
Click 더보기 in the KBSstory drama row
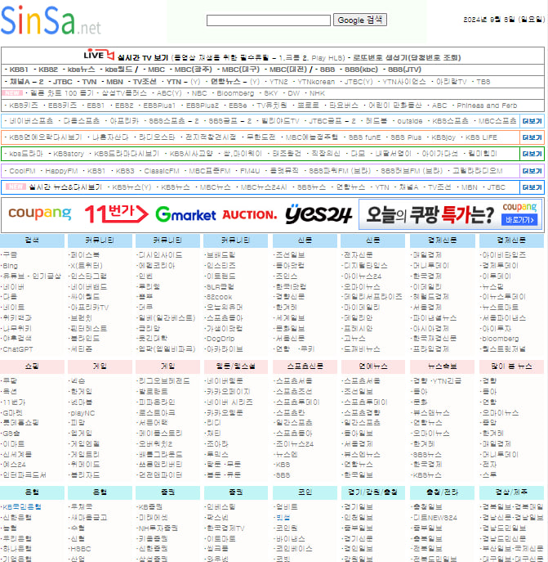(532, 154)
